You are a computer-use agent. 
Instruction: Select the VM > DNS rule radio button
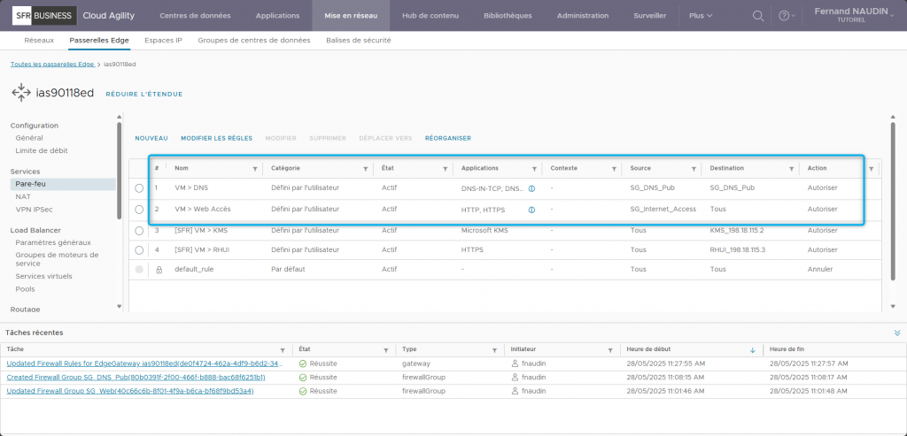139,188
